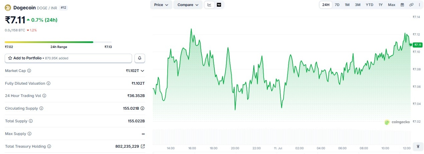Click the Add to Portfolio button
Image resolution: width=424 pixels, height=154 pixels.
coord(68,58)
